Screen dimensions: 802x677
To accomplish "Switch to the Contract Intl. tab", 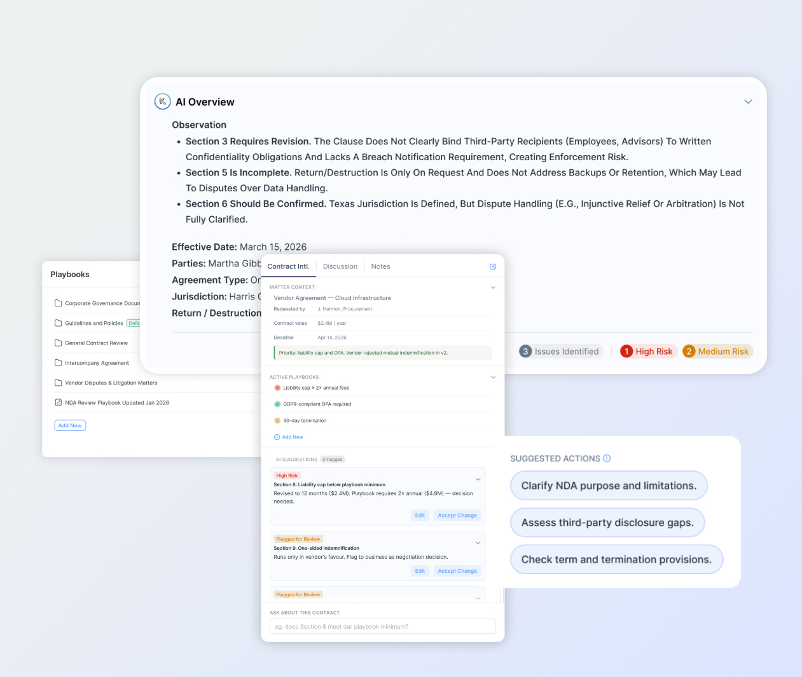I will click(288, 266).
